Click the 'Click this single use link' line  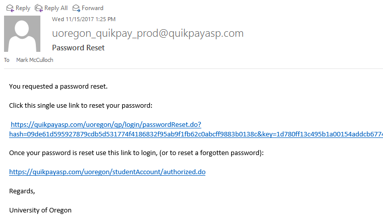(81, 106)
